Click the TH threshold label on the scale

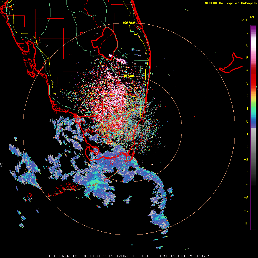[x=246, y=223]
